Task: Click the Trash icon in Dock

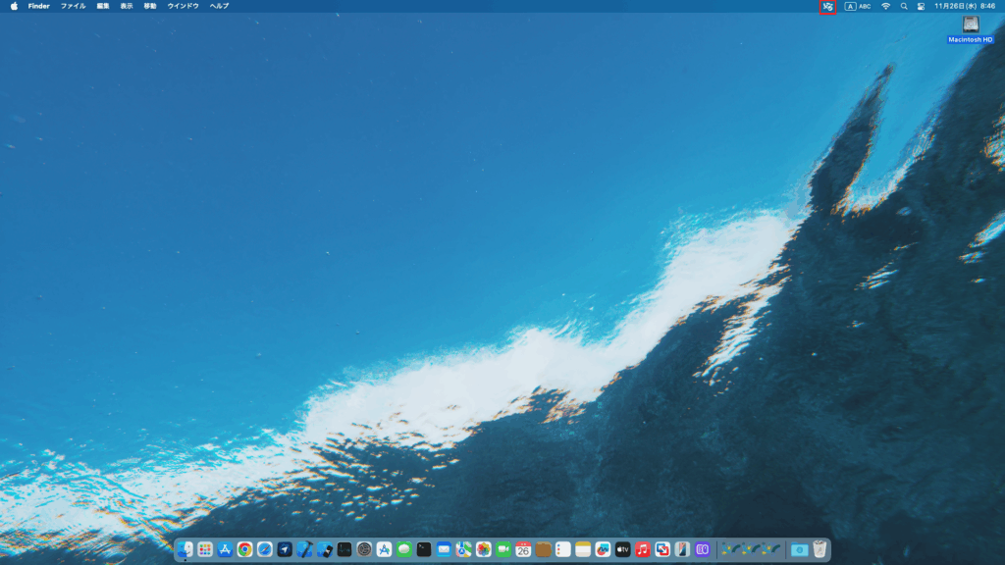Action: (x=820, y=549)
